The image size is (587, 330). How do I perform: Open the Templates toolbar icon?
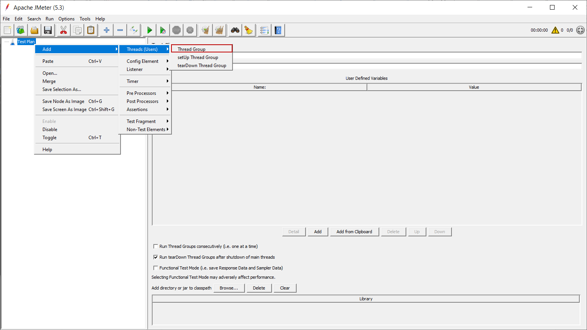(x=20, y=30)
